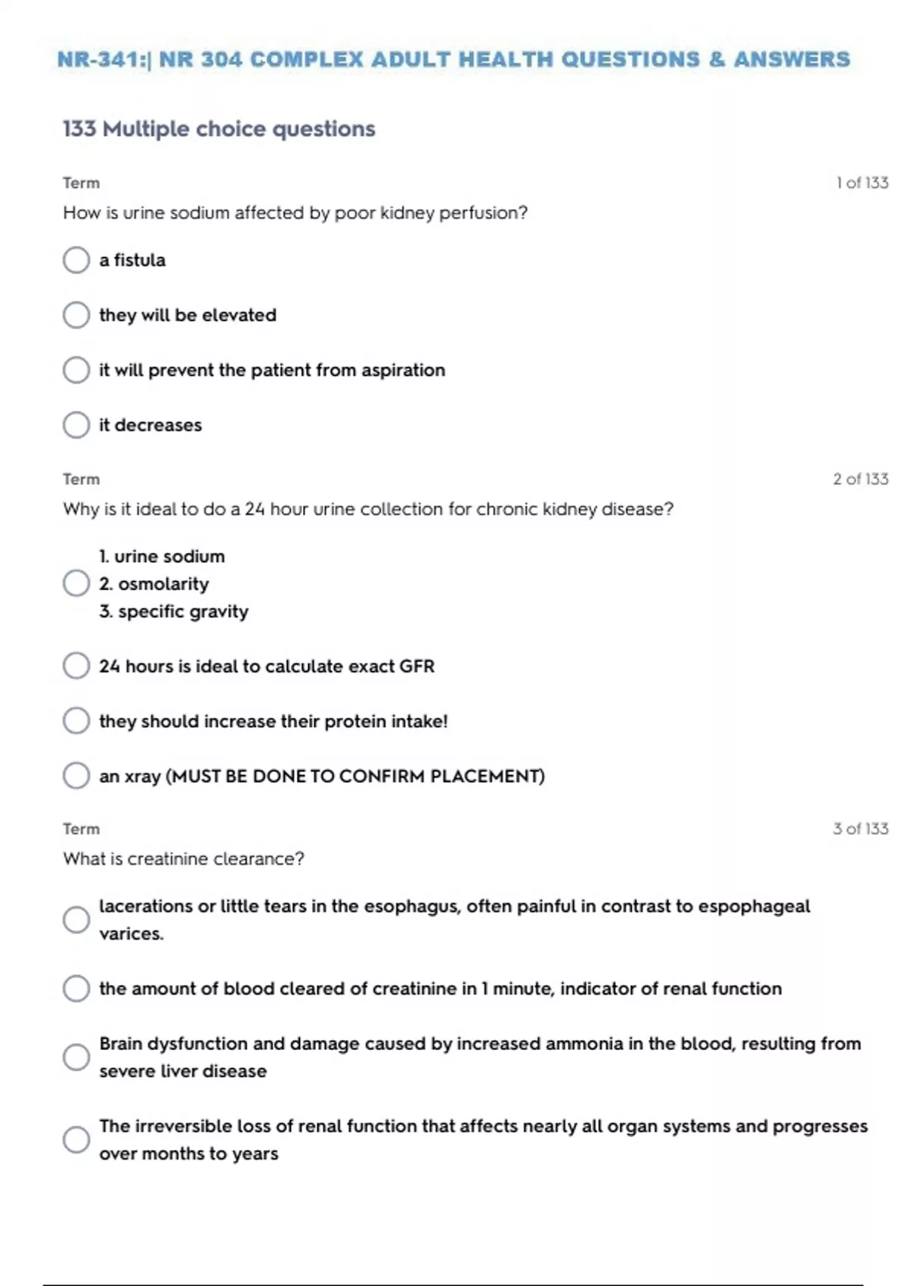
Task: Click the 24 hour urine collection question text
Action: point(368,509)
